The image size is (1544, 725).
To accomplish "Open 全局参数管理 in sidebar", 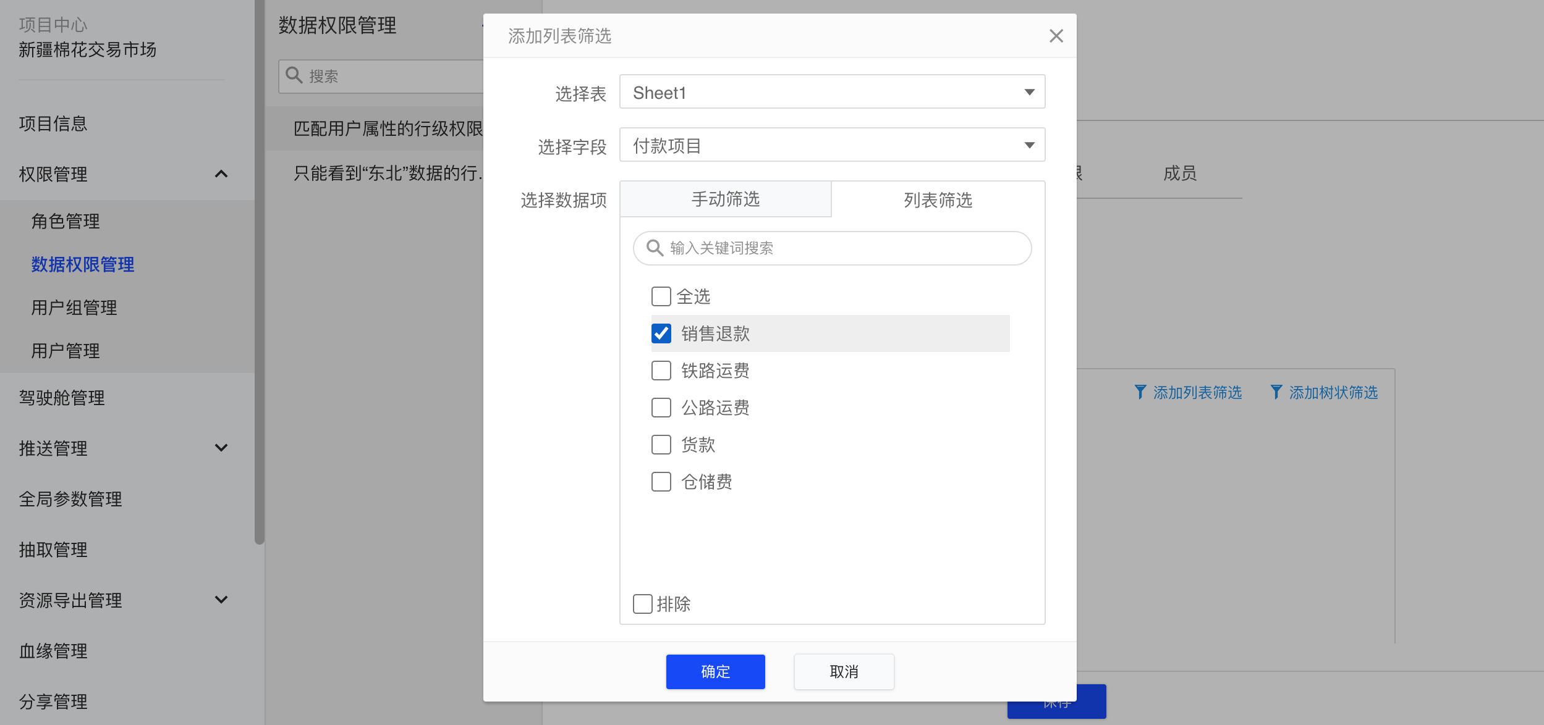I will [70, 499].
